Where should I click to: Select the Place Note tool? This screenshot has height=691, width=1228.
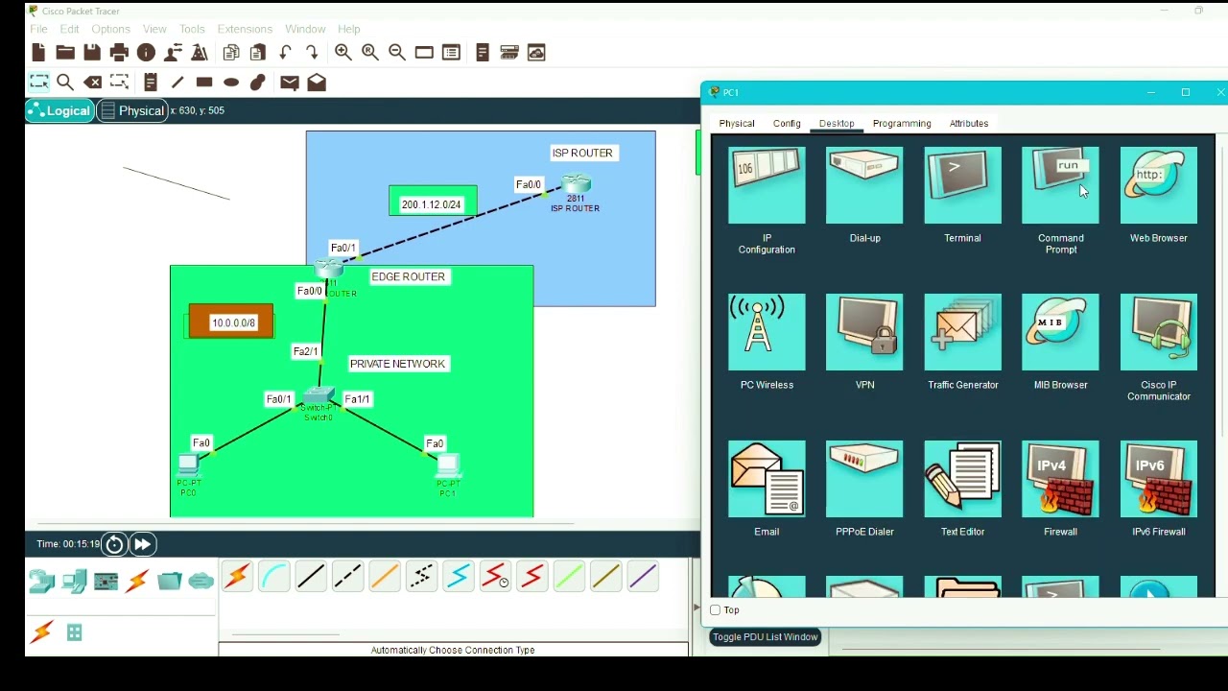pos(151,83)
